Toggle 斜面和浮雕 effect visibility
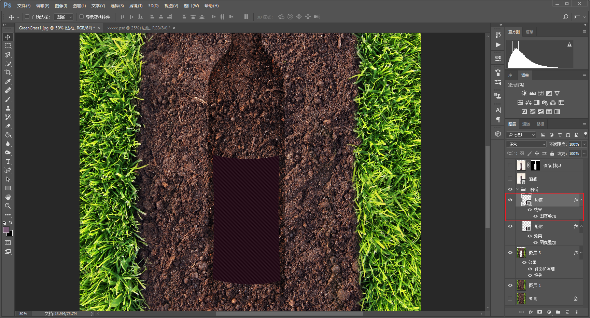This screenshot has height=318, width=590. [530, 269]
